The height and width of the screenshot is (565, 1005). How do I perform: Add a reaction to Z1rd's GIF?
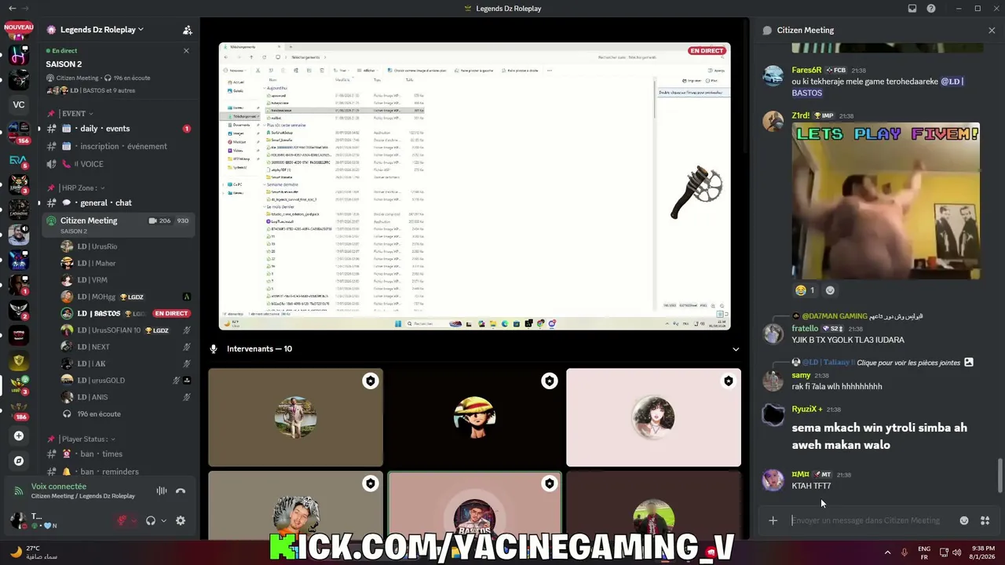click(x=830, y=290)
